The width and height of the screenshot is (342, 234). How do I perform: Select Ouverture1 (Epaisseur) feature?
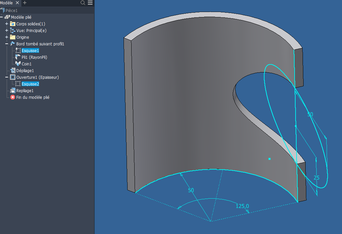point(37,77)
